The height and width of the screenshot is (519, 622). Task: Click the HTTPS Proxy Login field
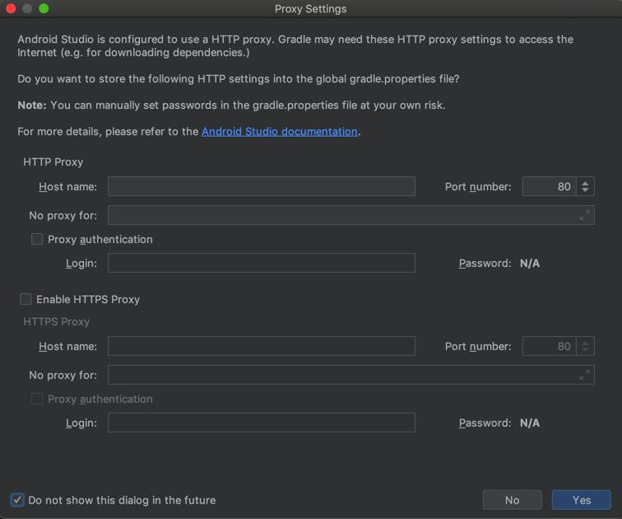tap(262, 423)
